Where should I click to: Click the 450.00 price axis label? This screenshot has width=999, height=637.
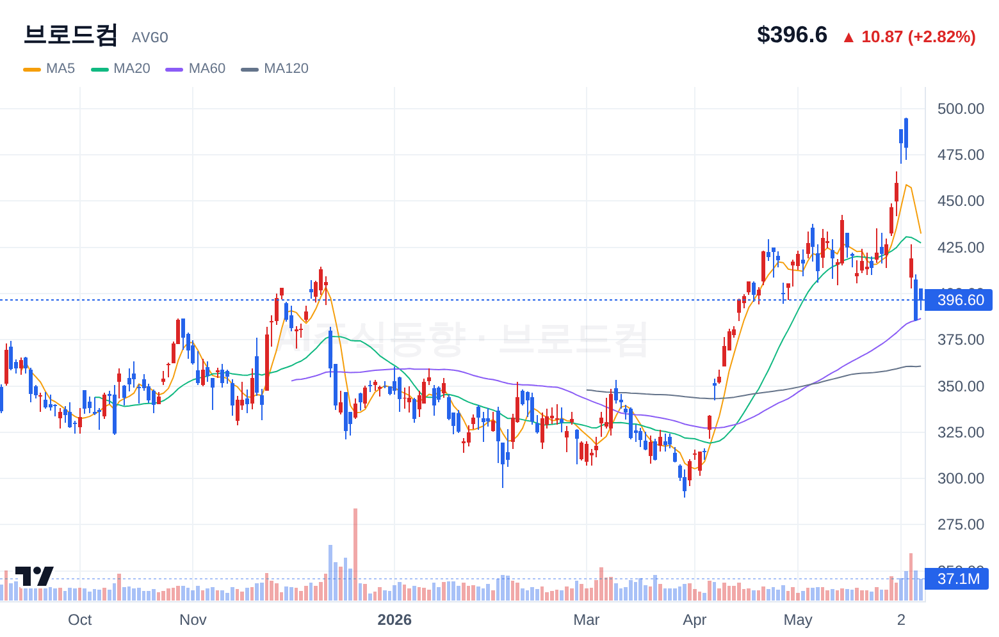961,201
